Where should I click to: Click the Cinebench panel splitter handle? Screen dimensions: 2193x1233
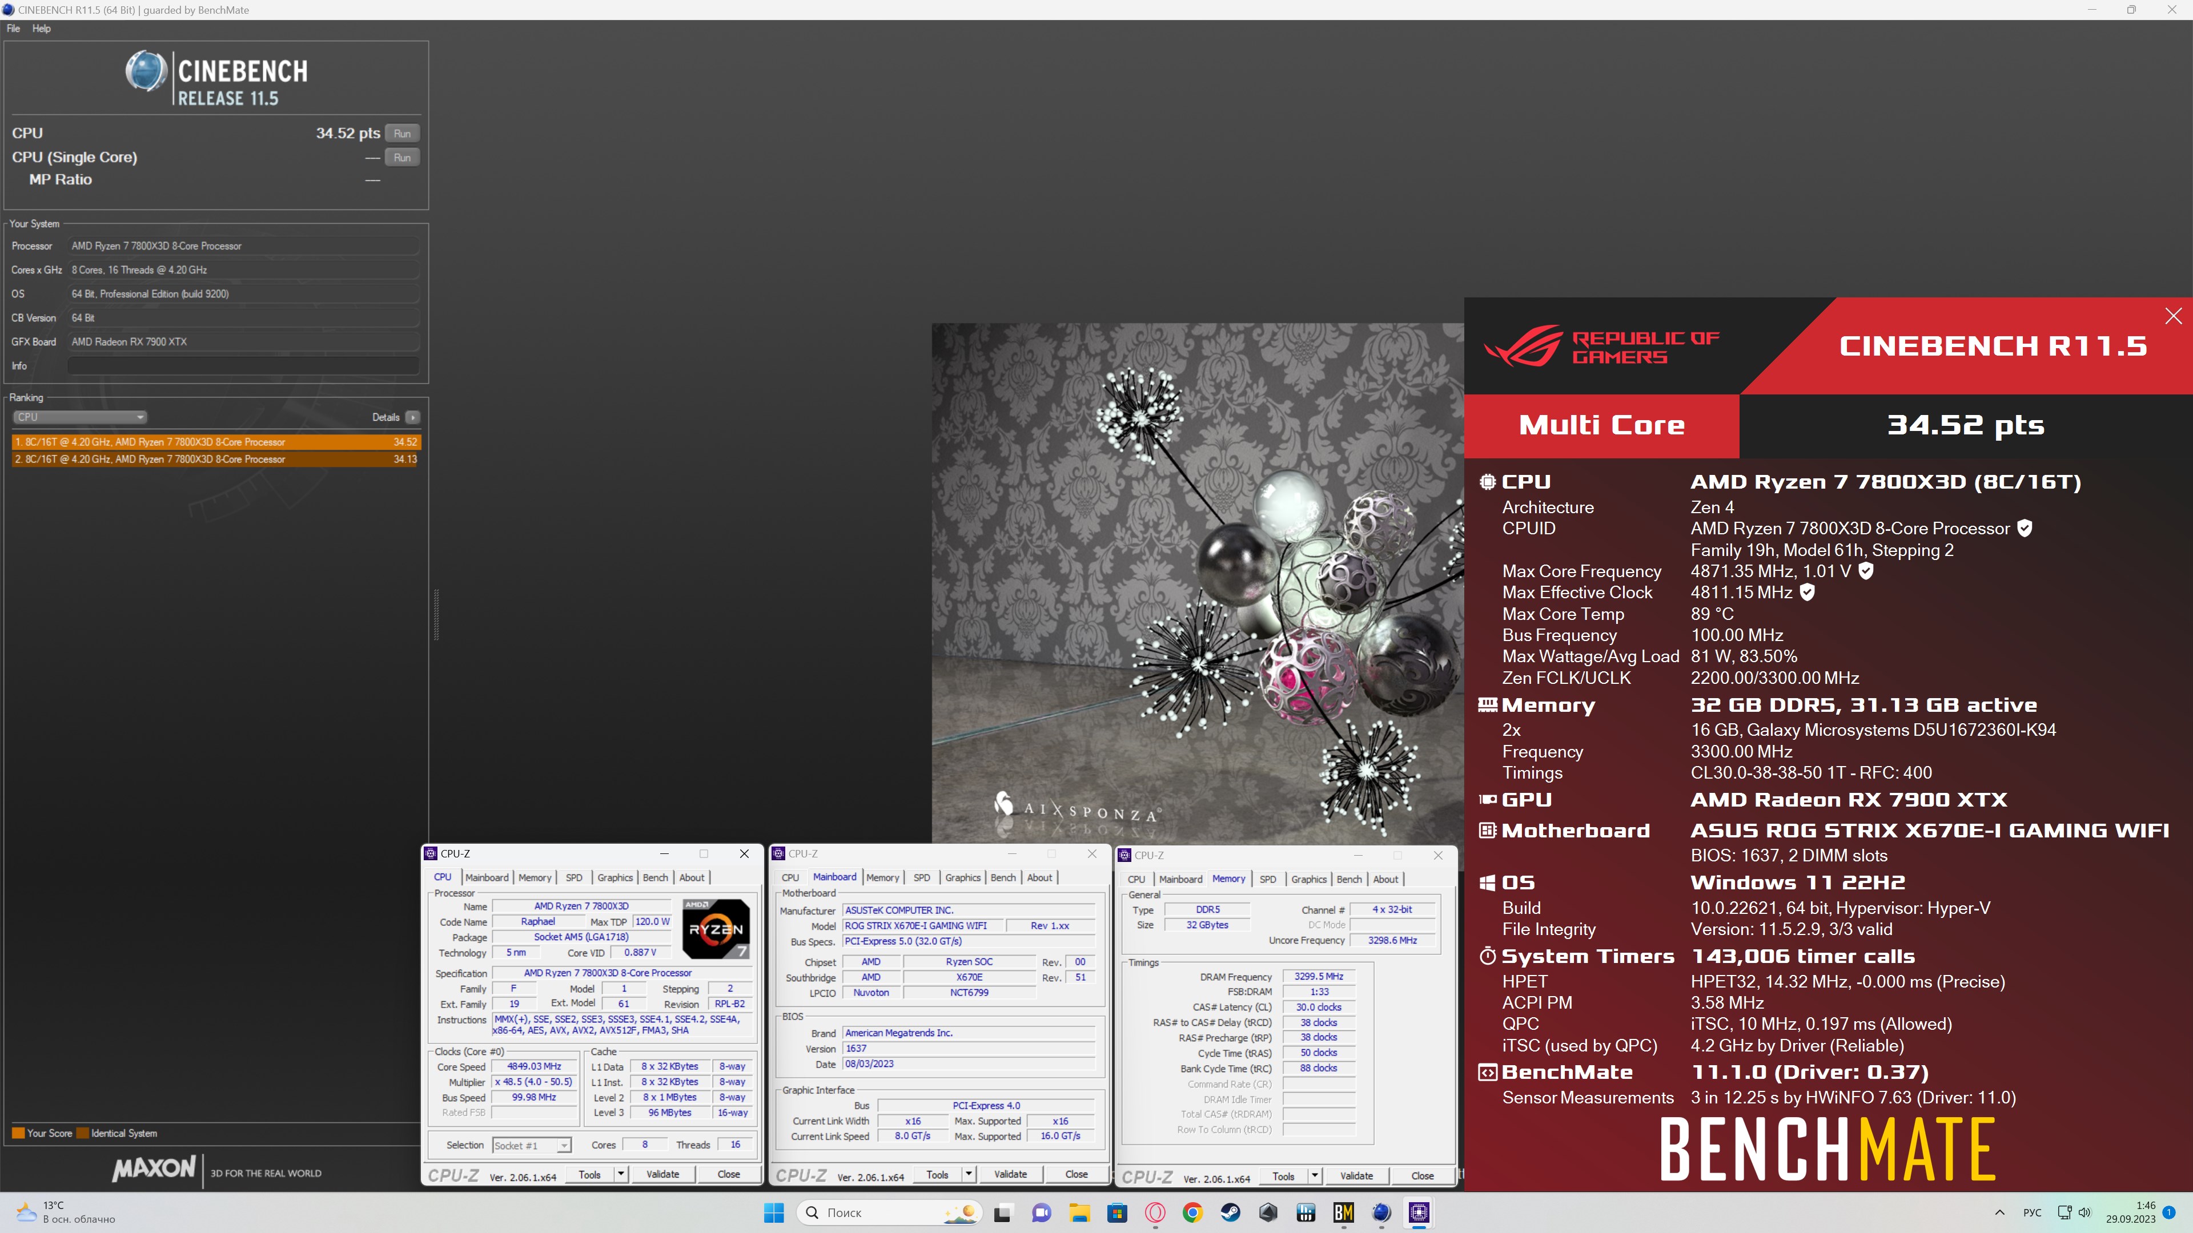436,614
